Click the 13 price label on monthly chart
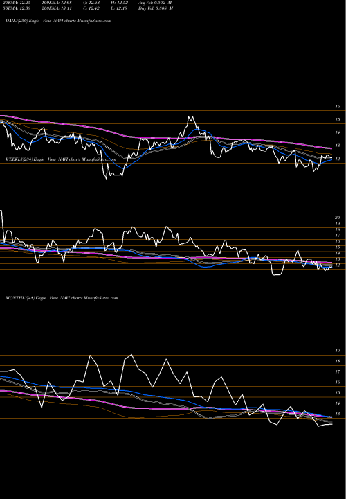The height and width of the screenshot is (499, 346). pyautogui.click(x=338, y=414)
